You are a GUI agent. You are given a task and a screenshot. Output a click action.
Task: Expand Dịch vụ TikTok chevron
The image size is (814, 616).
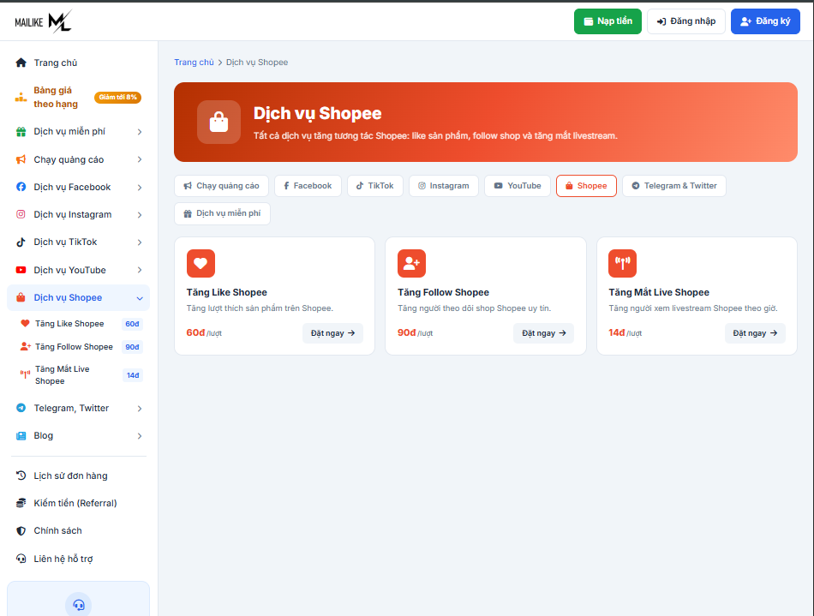[x=140, y=242]
